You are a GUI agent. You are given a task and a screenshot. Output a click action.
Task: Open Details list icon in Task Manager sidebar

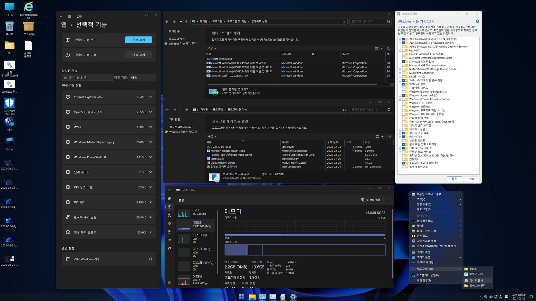point(170,240)
